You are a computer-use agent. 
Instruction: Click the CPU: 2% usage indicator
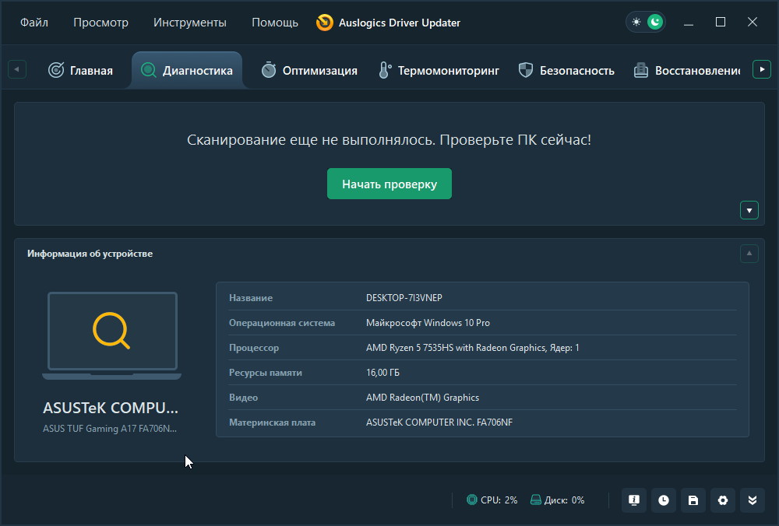click(x=492, y=500)
